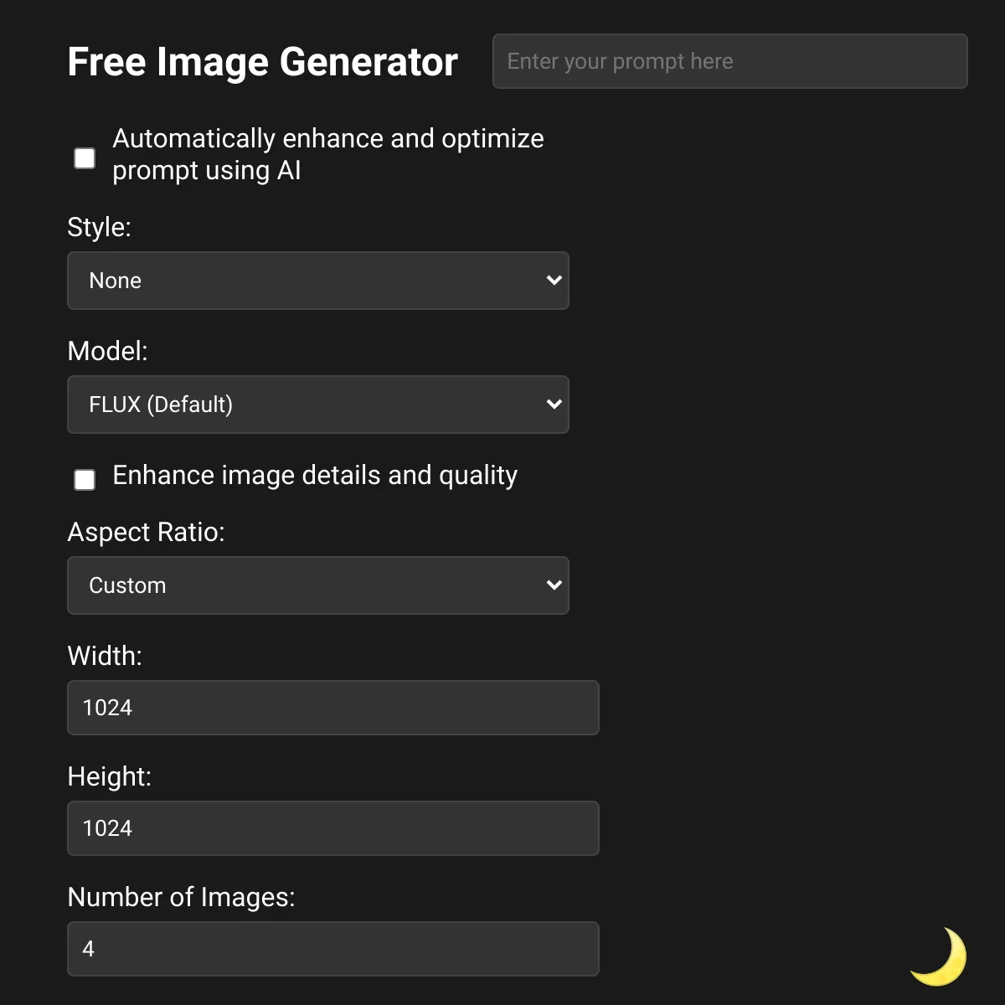The height and width of the screenshot is (1005, 1005).
Task: Click the Free Image Generator heading
Action: tap(263, 62)
